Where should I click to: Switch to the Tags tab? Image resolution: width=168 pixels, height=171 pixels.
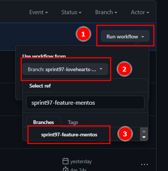point(73,123)
